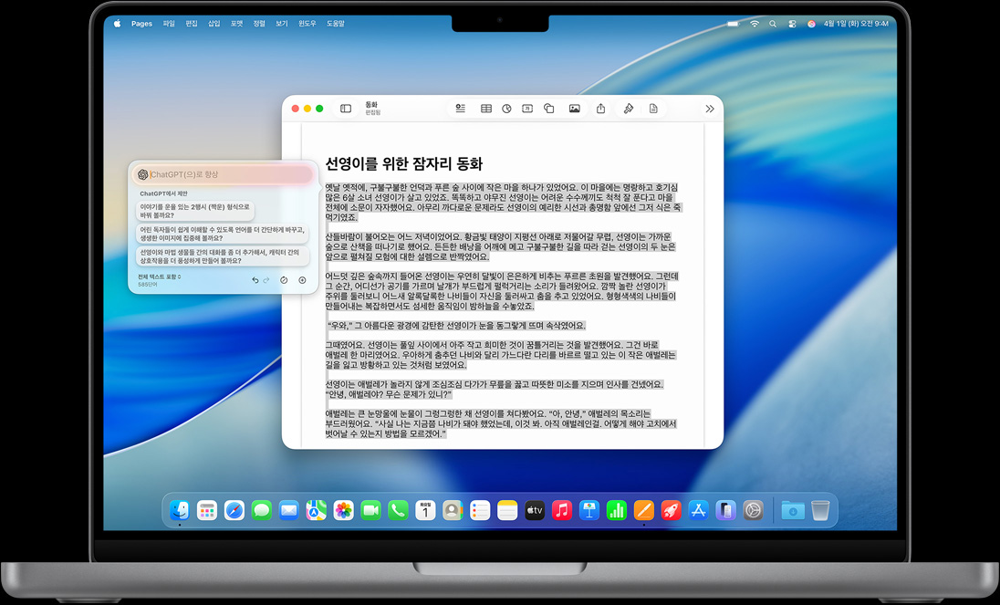Click the undo arrow in ChatGPT panel
This screenshot has height=605, width=1000.
click(x=255, y=280)
